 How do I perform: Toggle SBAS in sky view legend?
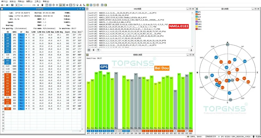click(199, 24)
